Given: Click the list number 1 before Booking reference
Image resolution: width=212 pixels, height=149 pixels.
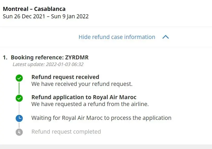Looking at the screenshot, I should 5,58.
